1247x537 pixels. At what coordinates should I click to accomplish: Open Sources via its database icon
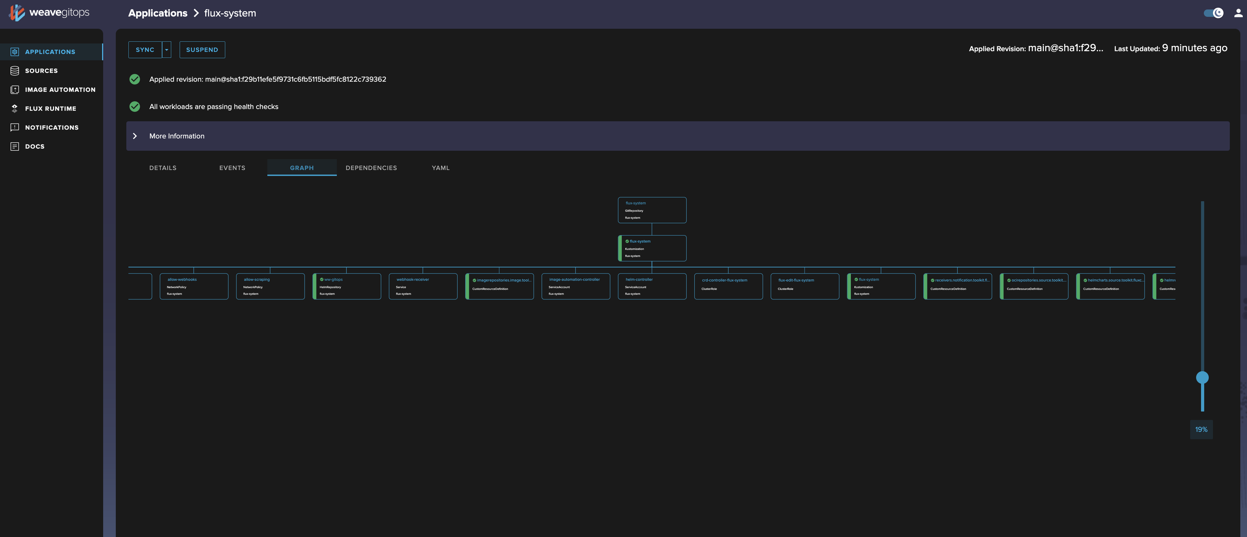tap(14, 71)
